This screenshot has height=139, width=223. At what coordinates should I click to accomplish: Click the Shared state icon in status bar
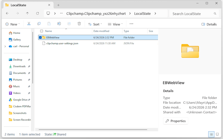pos(54,134)
